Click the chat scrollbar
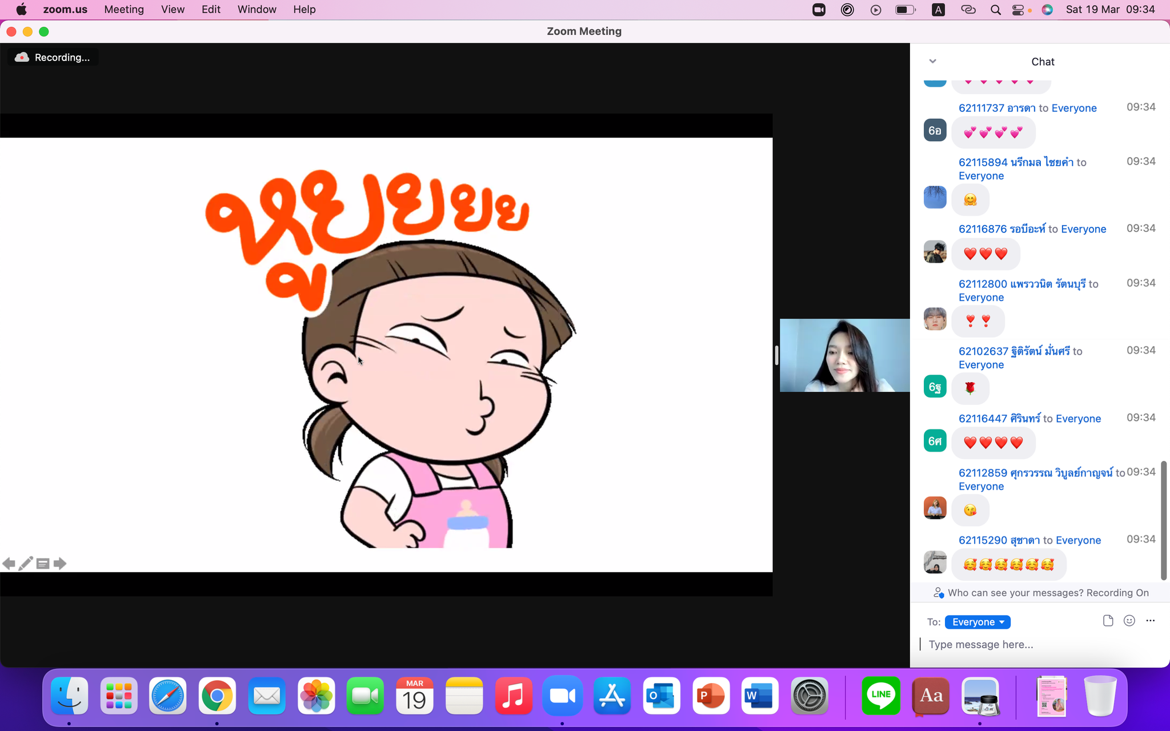1170x731 pixels. (x=1163, y=520)
